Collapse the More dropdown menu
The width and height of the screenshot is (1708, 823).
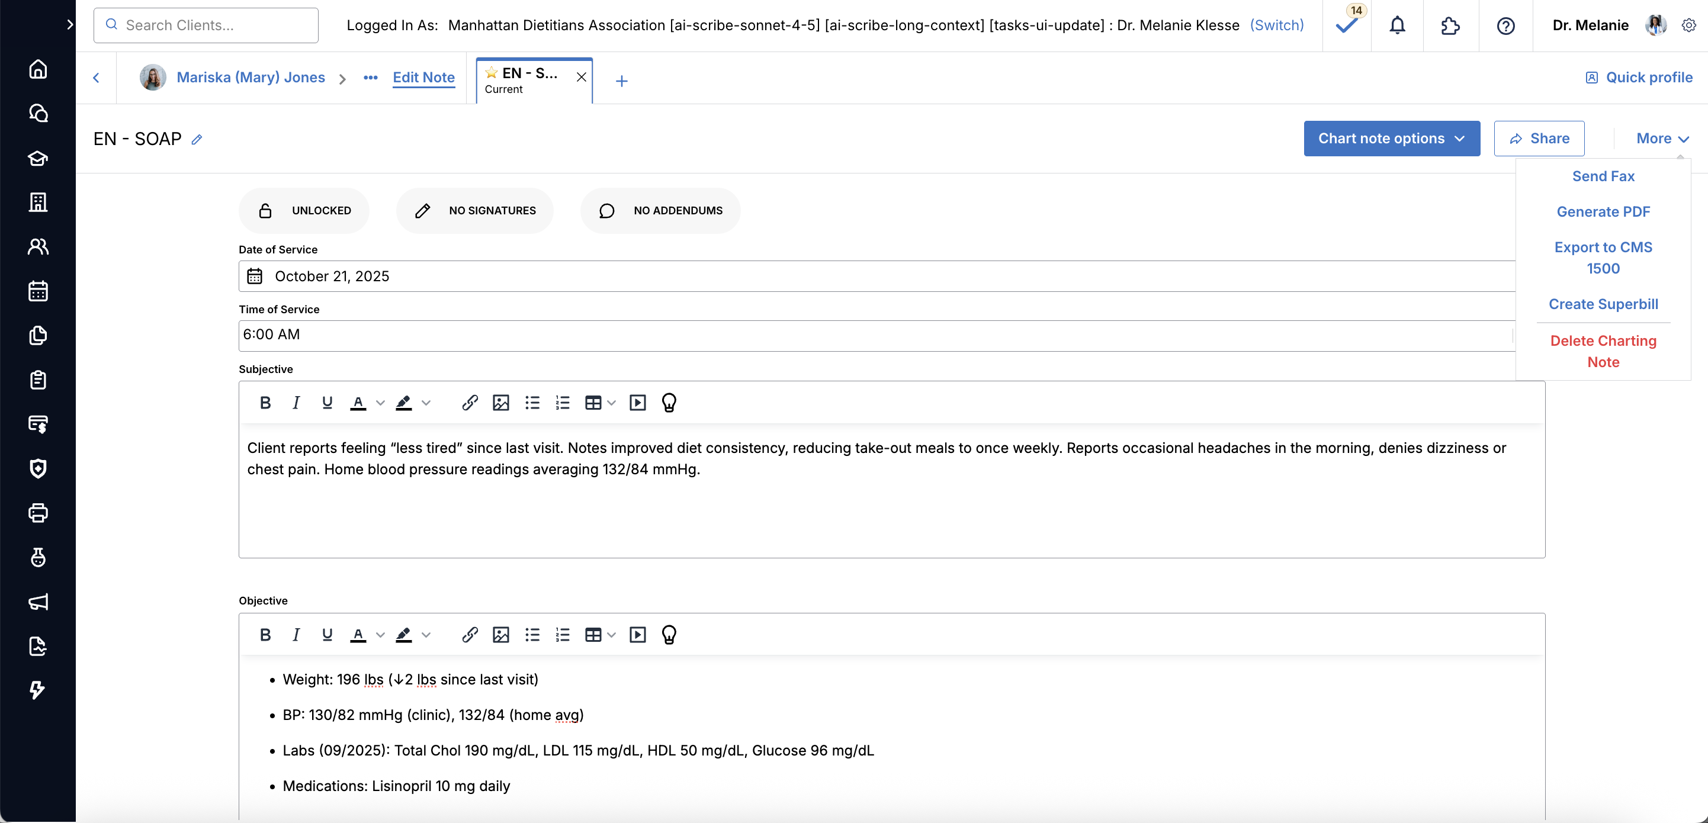pyautogui.click(x=1662, y=139)
